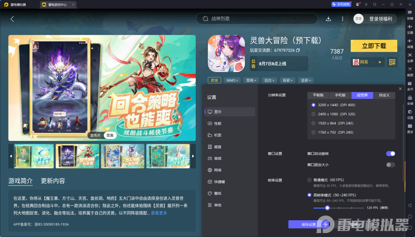415x237 pixels.
Task: Switch to 手机版 resolution tab
Action: (x=340, y=95)
